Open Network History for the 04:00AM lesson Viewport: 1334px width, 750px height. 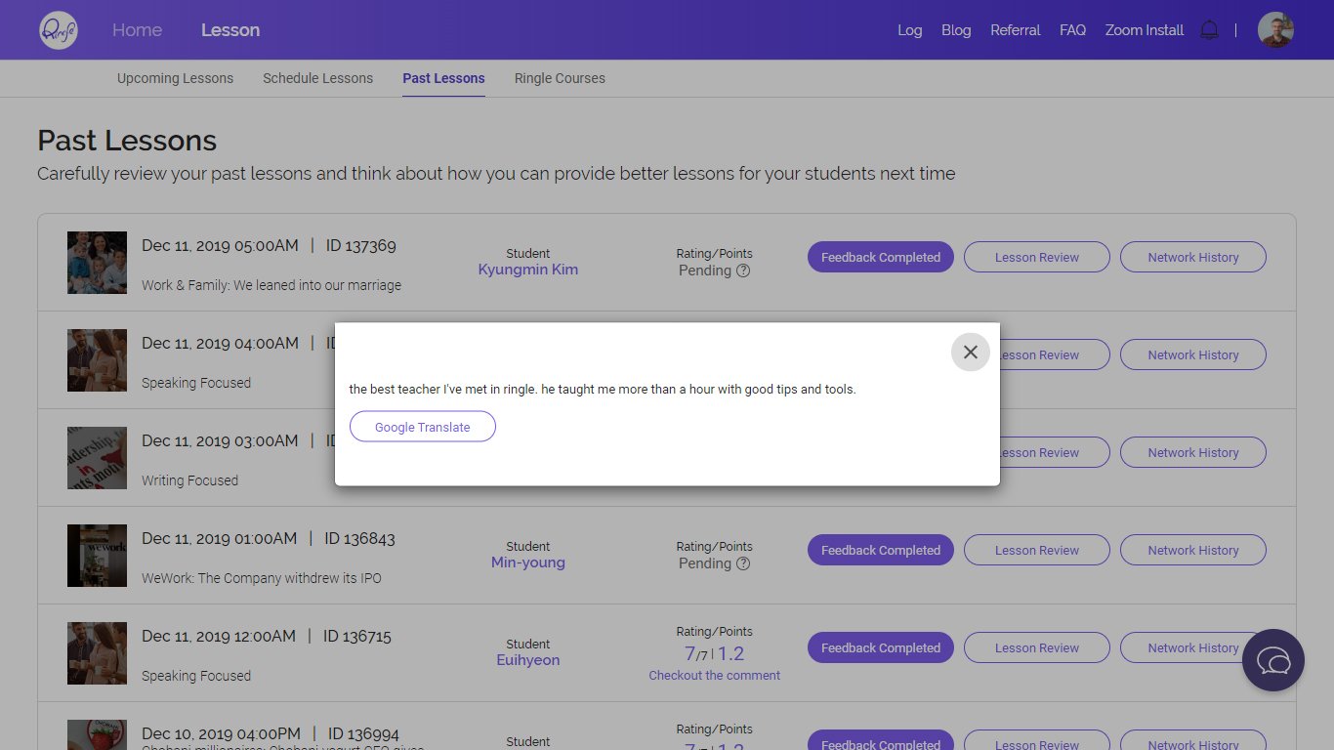1193,354
